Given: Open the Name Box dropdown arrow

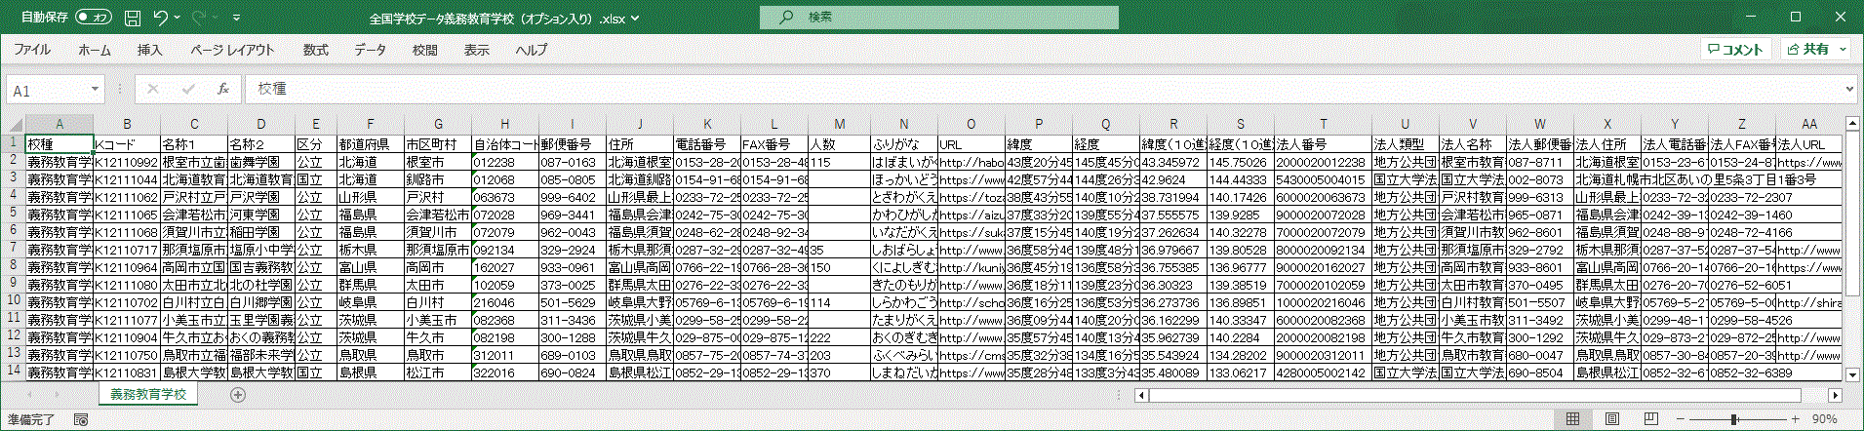Looking at the screenshot, I should [x=95, y=89].
